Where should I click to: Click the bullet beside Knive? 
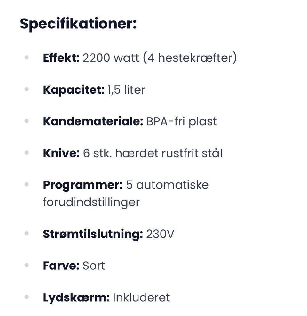(x=27, y=153)
